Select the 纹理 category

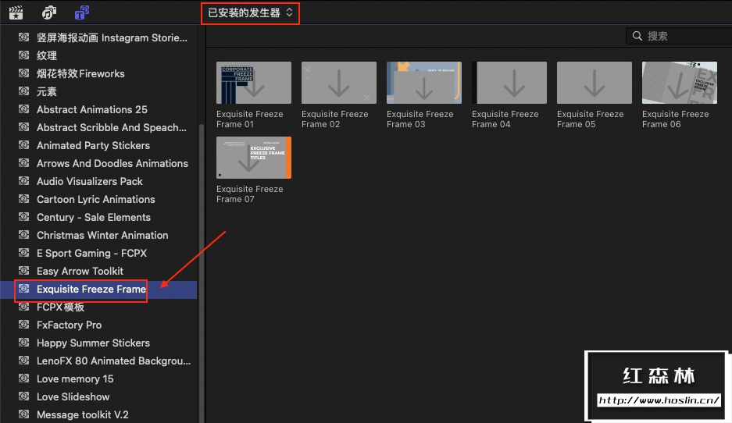(98, 55)
